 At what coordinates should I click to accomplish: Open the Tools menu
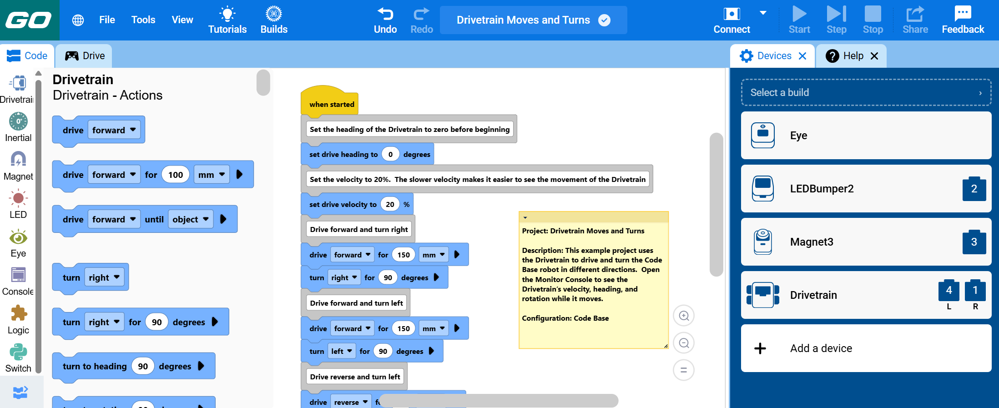(143, 20)
